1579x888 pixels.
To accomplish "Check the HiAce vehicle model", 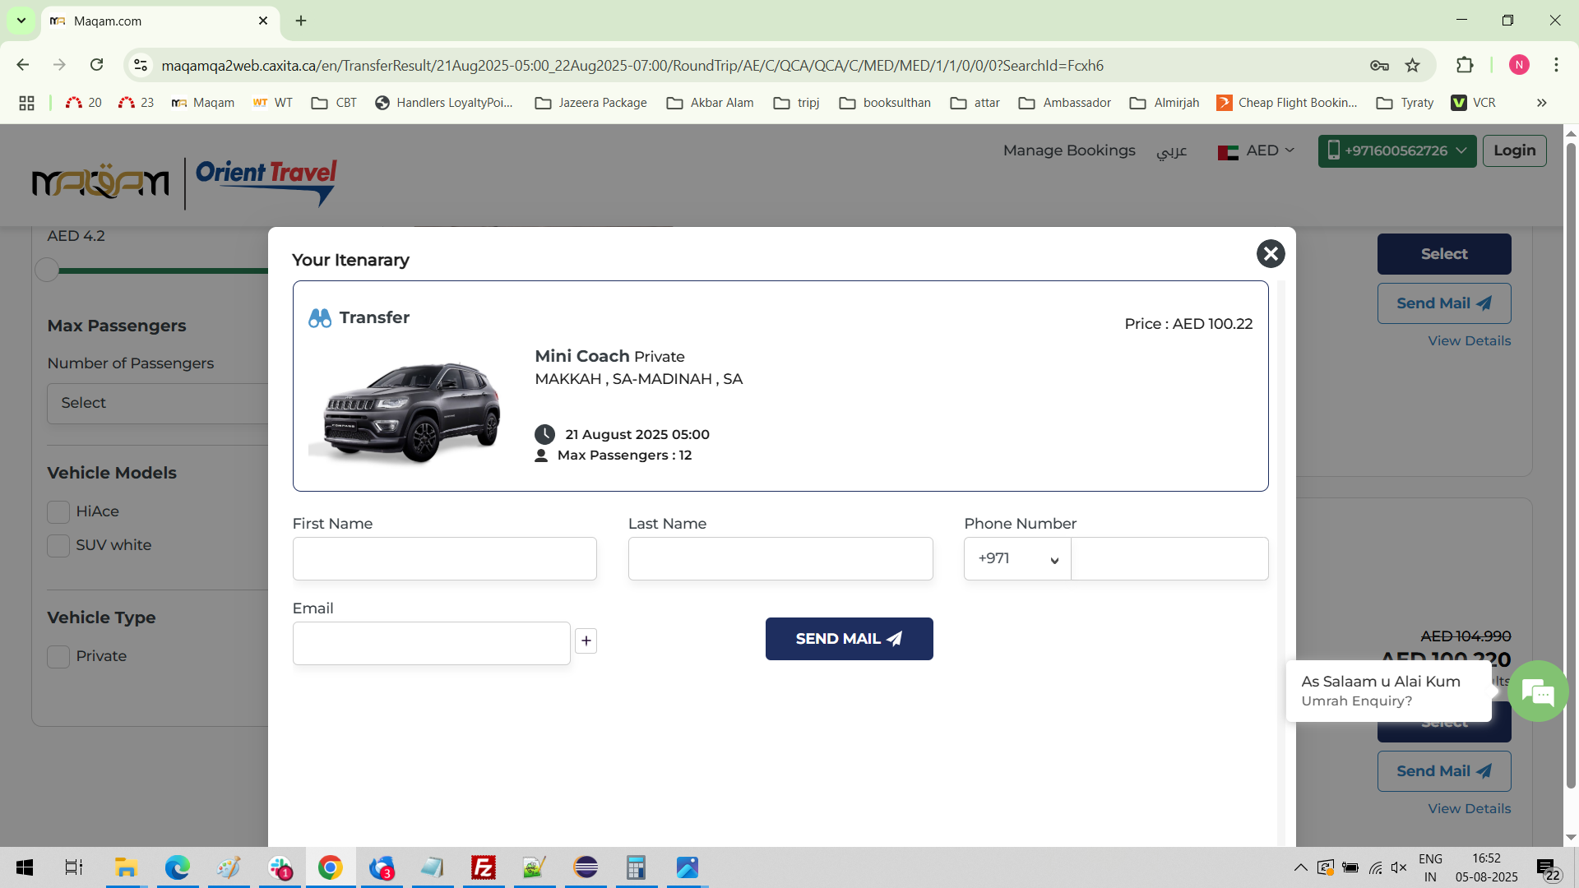I will [58, 512].
